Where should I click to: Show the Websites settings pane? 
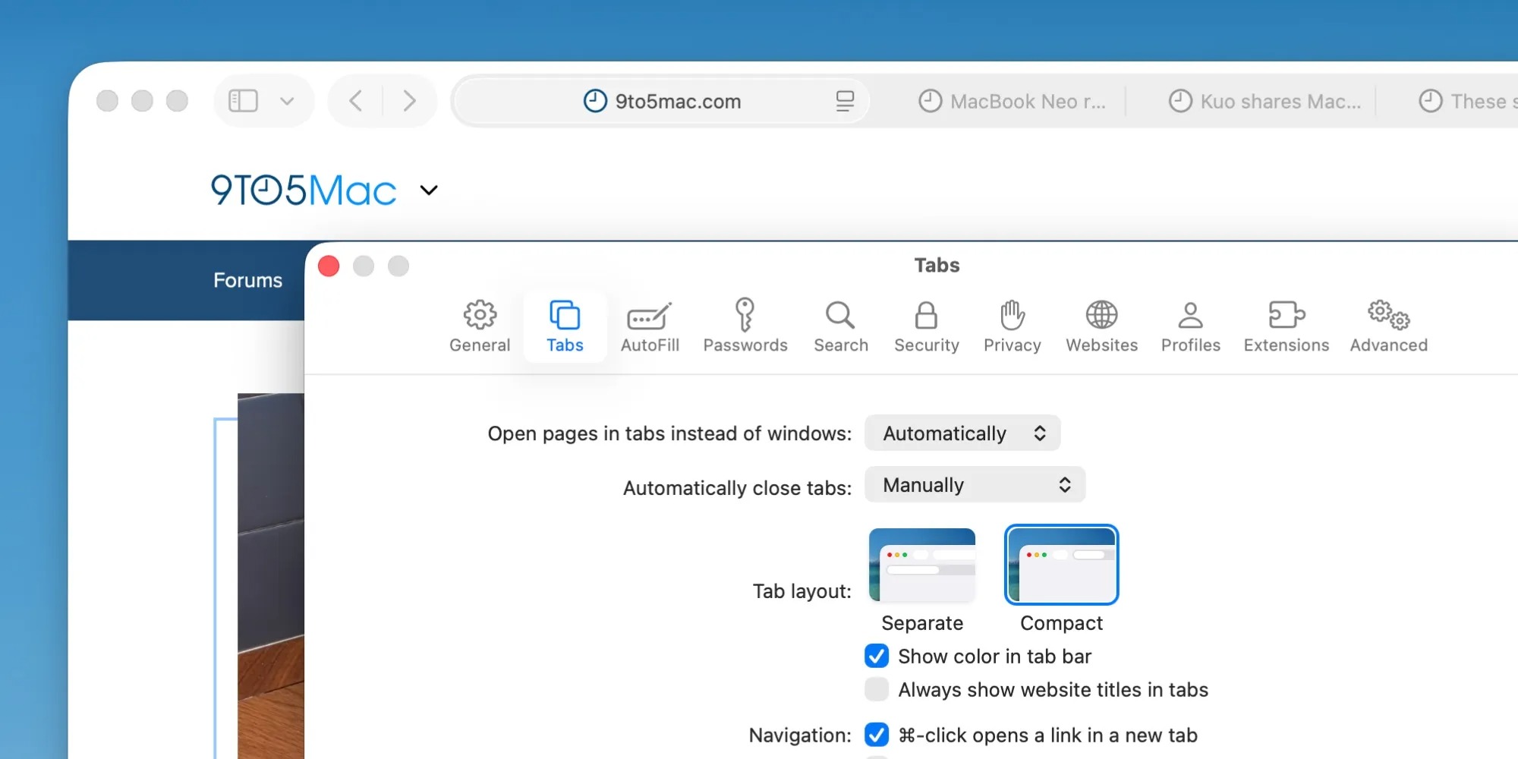click(1101, 326)
